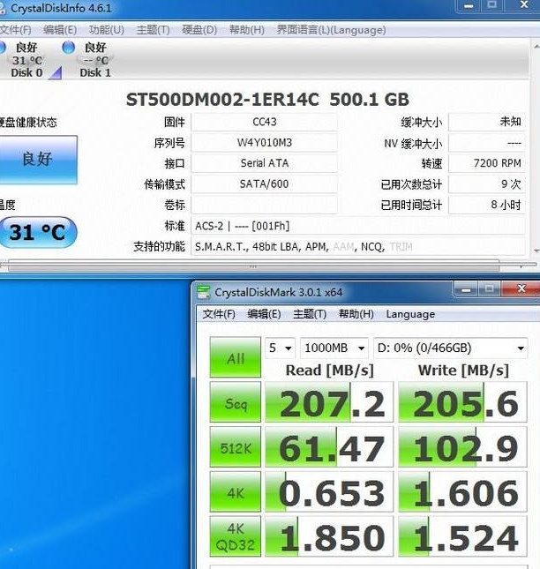540x569 pixels.
Task: Click the supported features S.M.A.R.T. field
Action: 358,247
